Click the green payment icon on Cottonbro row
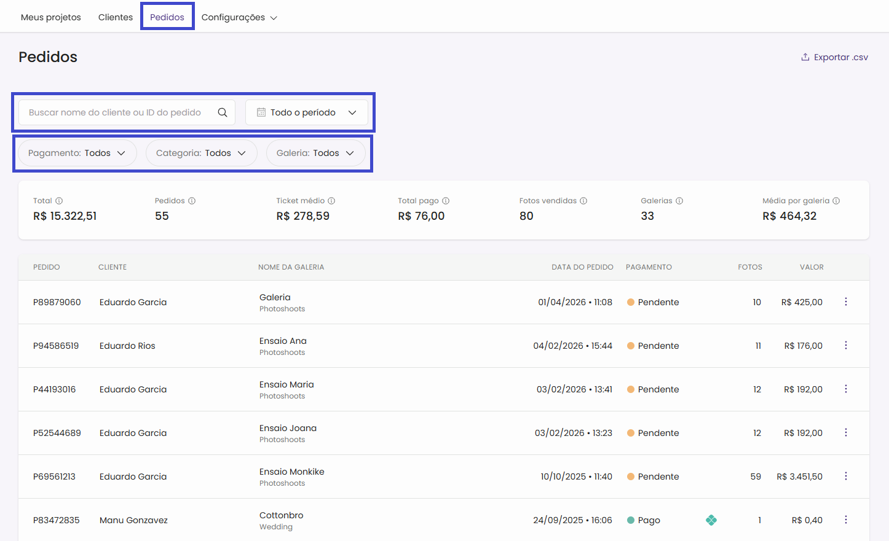 [x=711, y=520]
